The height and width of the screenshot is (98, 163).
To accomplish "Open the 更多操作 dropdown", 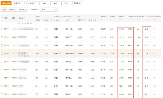I will (78, 3).
